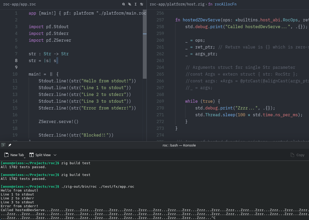Expand the Split View chevron dropdown
This screenshot has height=220, width=309.
(55, 155)
